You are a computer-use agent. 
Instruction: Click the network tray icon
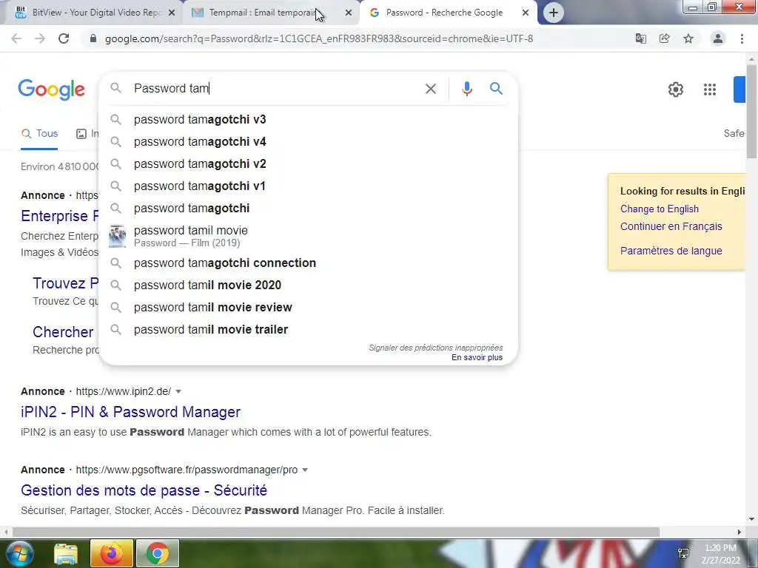pyautogui.click(x=683, y=553)
